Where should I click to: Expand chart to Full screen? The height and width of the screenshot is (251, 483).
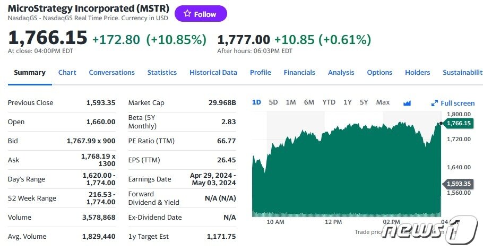[453, 103]
